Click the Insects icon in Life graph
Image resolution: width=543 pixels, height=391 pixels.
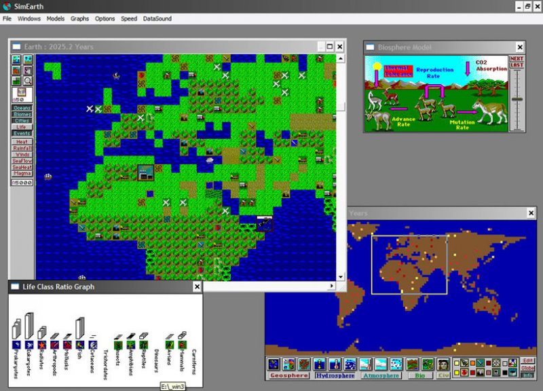[118, 345]
